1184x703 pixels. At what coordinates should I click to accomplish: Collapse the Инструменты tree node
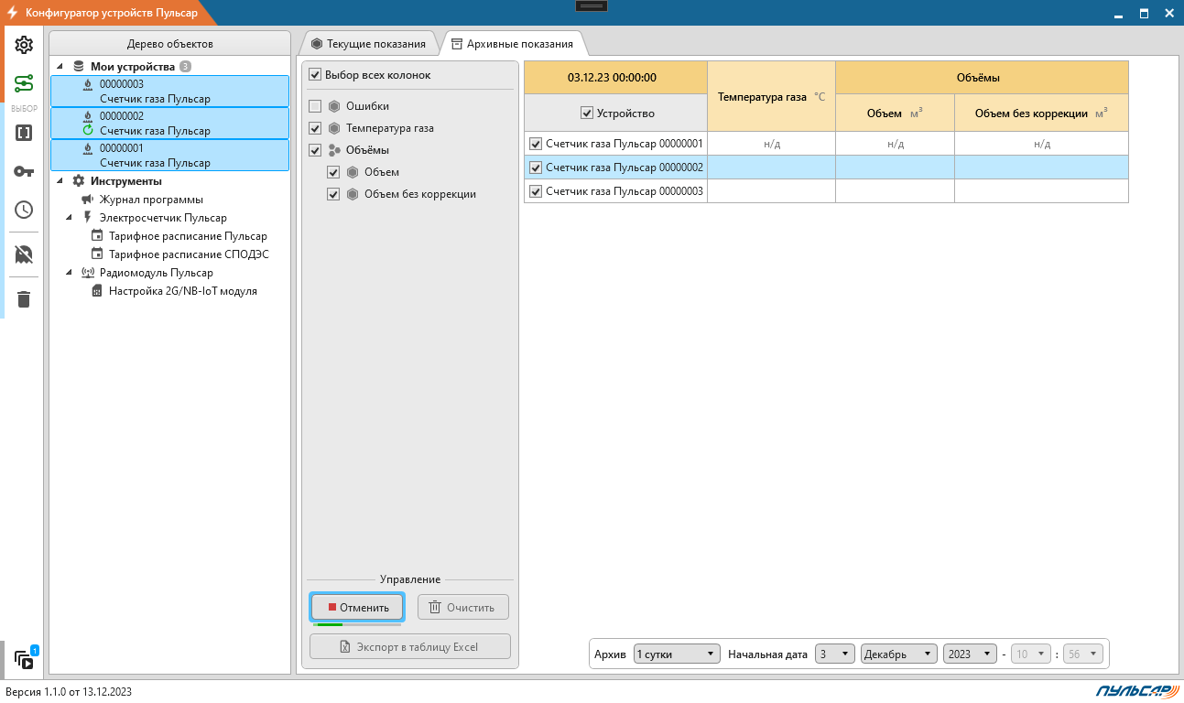click(x=60, y=181)
